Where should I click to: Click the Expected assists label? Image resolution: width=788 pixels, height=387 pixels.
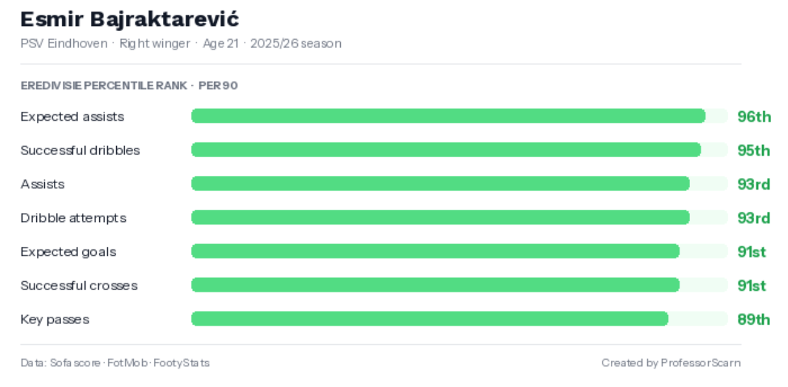coord(72,117)
